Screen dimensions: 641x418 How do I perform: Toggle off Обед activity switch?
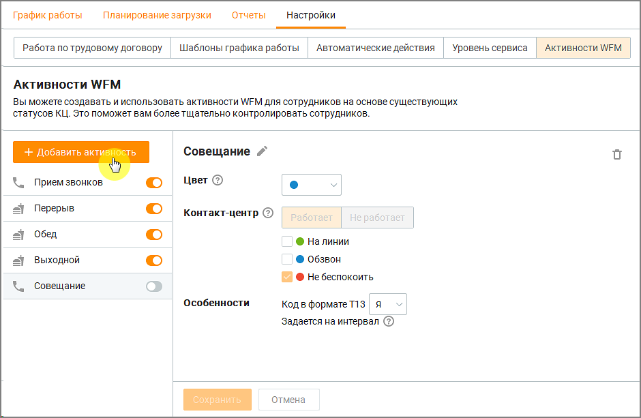point(154,235)
